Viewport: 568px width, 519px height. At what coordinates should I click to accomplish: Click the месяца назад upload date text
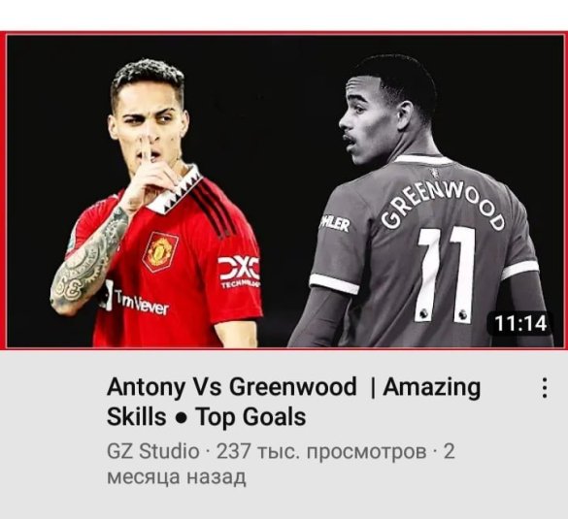coord(177,476)
